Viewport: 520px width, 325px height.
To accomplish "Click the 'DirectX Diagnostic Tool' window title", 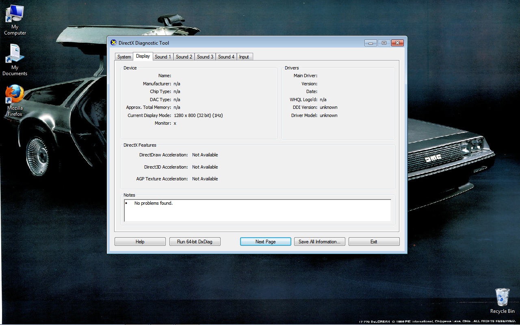I will tap(144, 43).
